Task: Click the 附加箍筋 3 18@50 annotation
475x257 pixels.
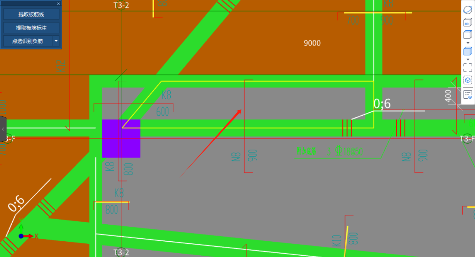Action: click(329, 151)
